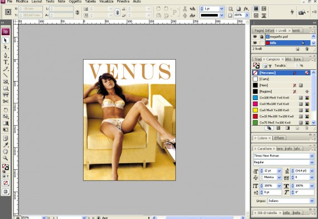318x219 pixels.
Task: Select the Rectangle Frame tool
Action: pos(6,82)
